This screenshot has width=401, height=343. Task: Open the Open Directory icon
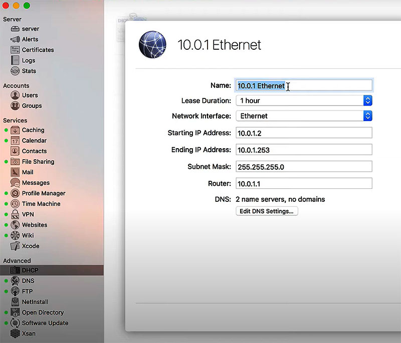(15, 312)
